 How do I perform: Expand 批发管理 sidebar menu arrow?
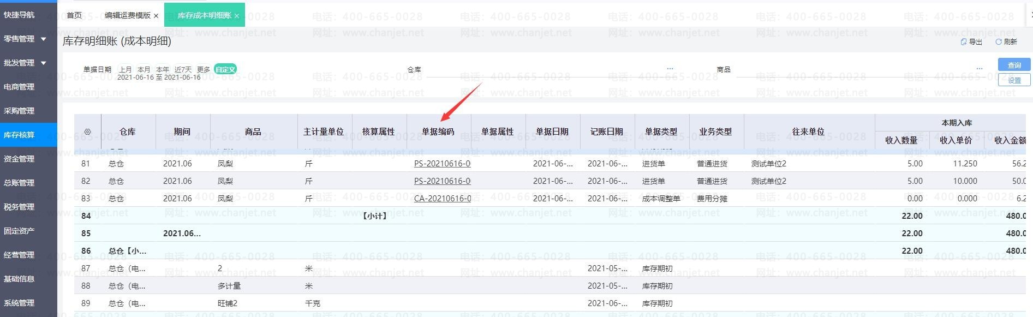(43, 63)
